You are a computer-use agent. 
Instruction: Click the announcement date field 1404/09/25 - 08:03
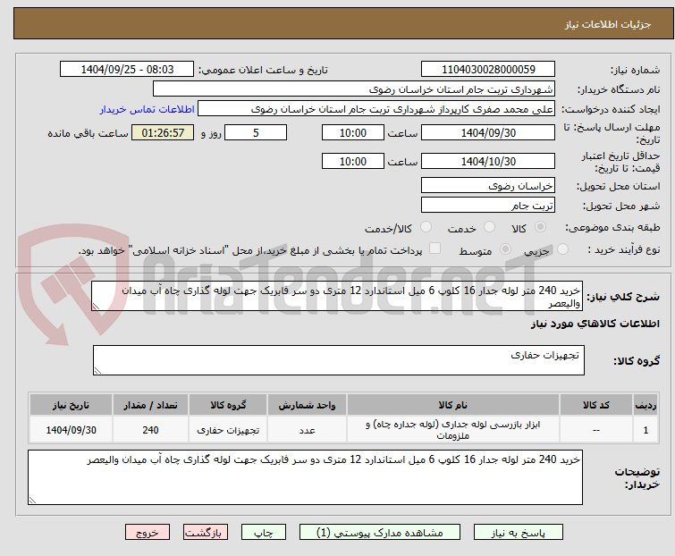pyautogui.click(x=127, y=70)
